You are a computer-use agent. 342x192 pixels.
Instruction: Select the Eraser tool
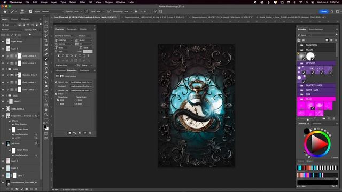[x=46, y=73]
